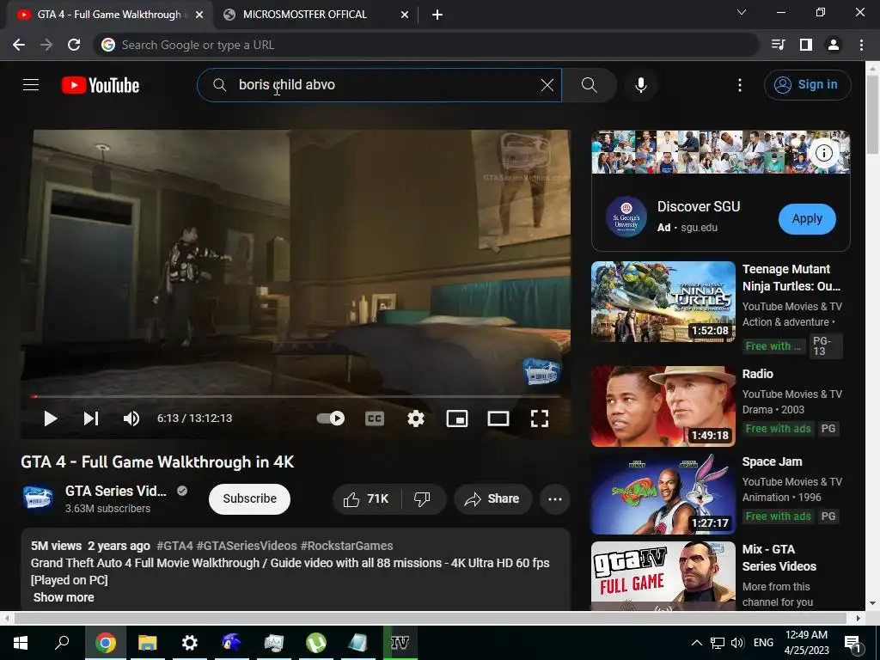This screenshot has height=660, width=880.
Task: Open Mix - GTA Series Videos thumbnail
Action: point(663,575)
